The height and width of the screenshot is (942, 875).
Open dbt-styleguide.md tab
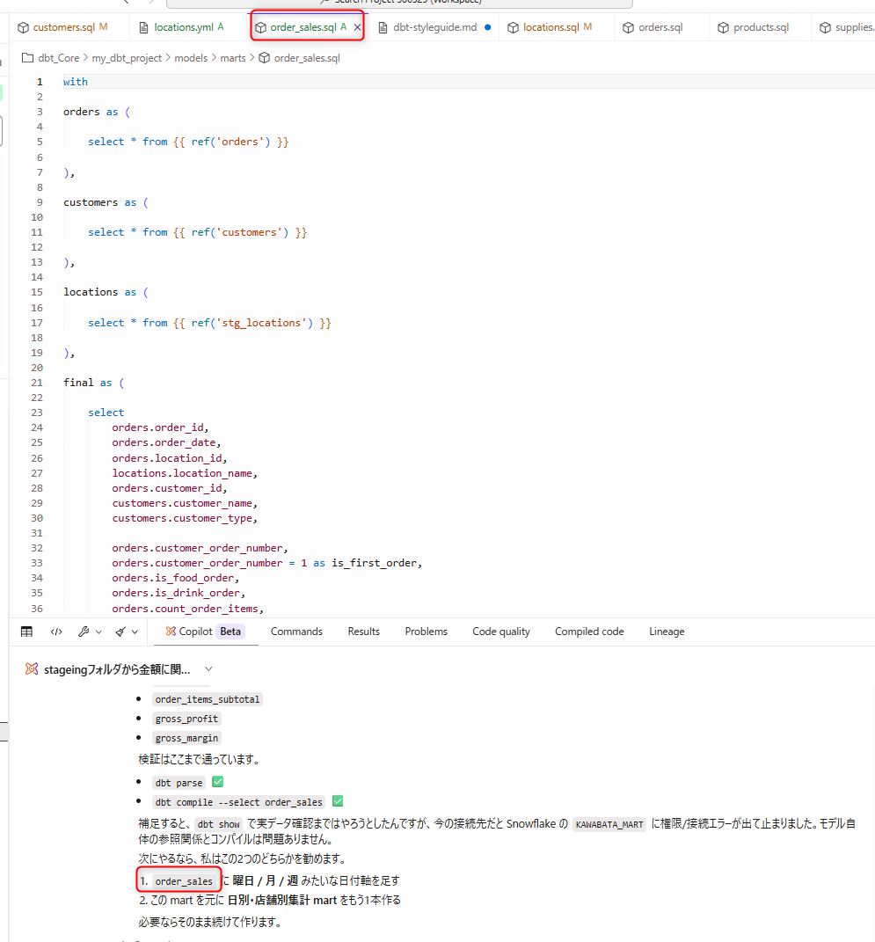pos(434,27)
